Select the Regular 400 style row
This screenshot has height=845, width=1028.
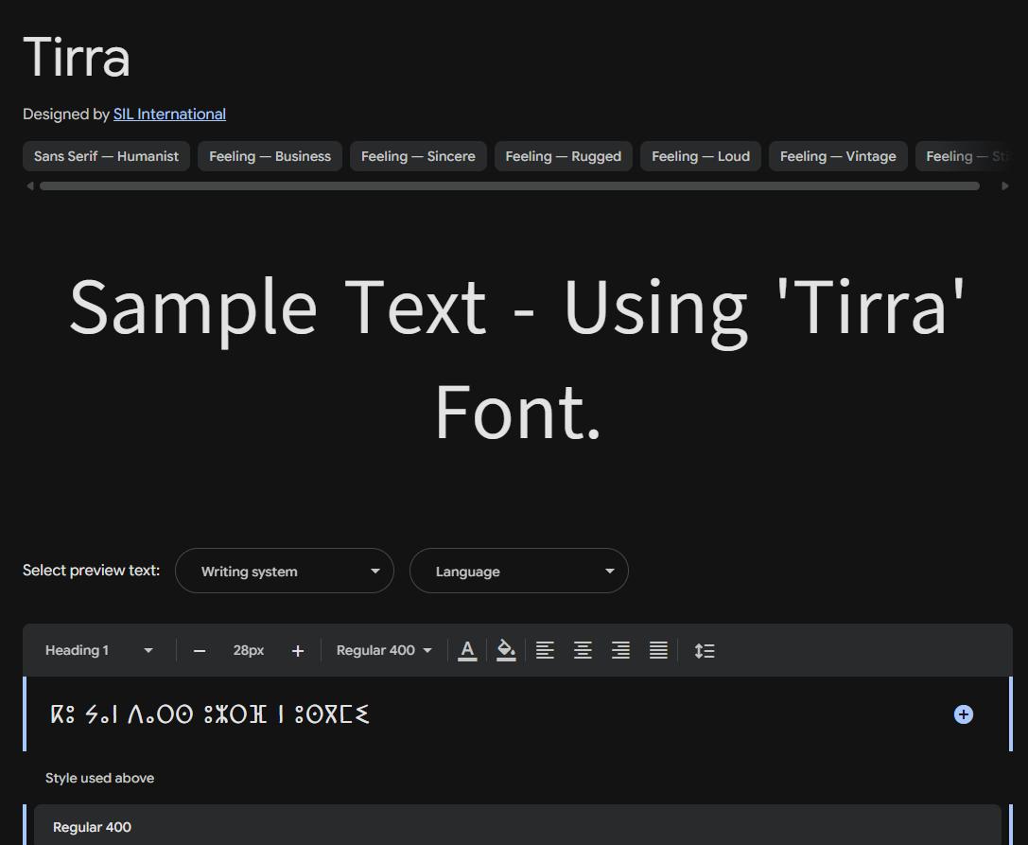(x=517, y=825)
